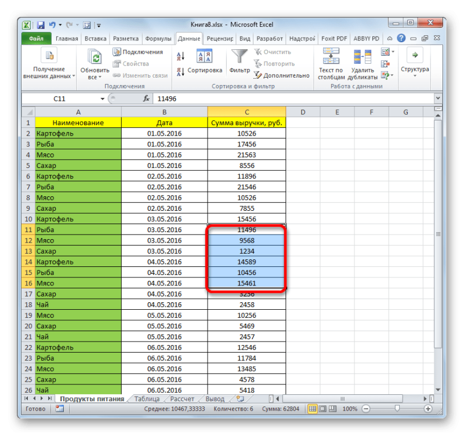Image resolution: width=464 pixels, height=436 pixels.
Task: Open the Файл tab
Action: tap(36, 39)
